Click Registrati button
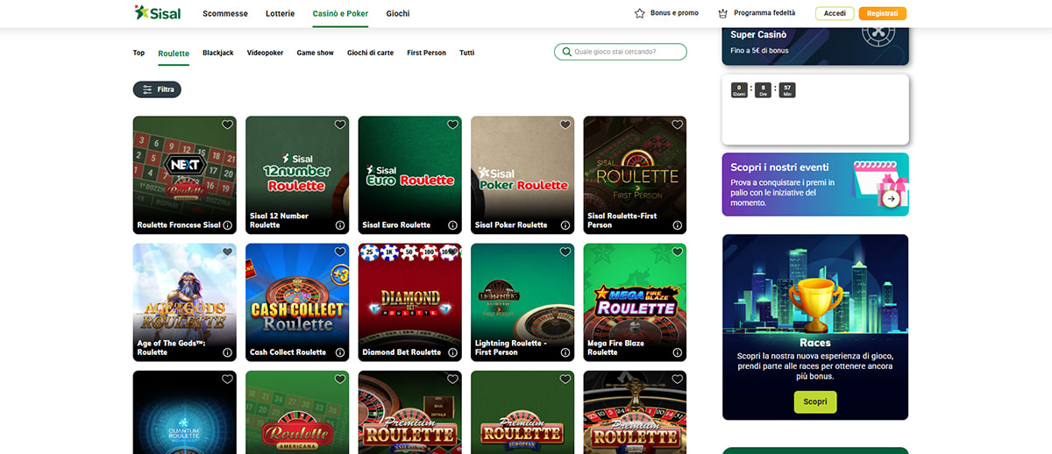 (x=883, y=13)
